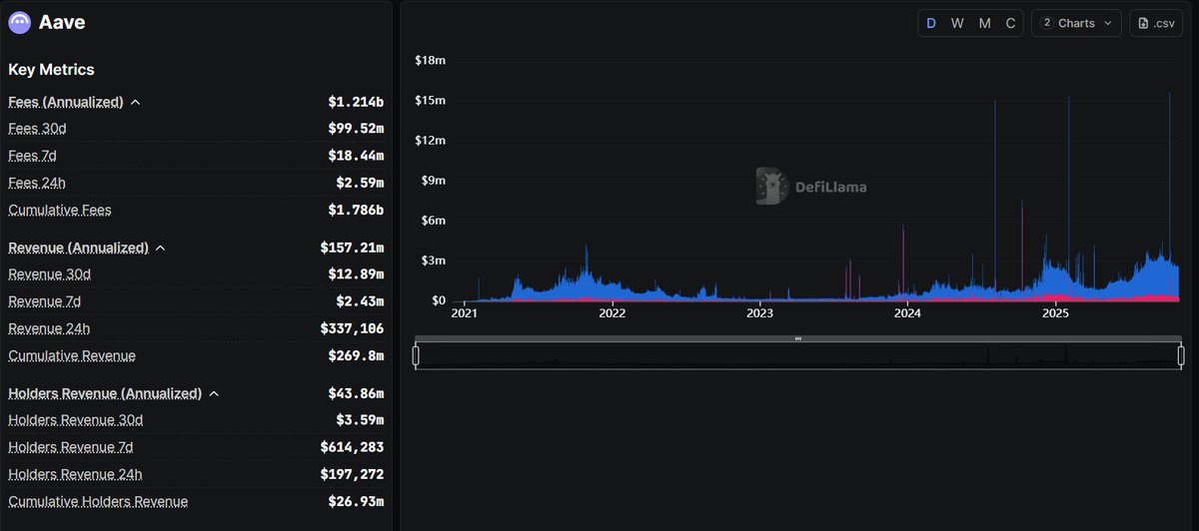This screenshot has height=531, width=1199.
Task: Click the $3m y-axis label
Action: [433, 260]
